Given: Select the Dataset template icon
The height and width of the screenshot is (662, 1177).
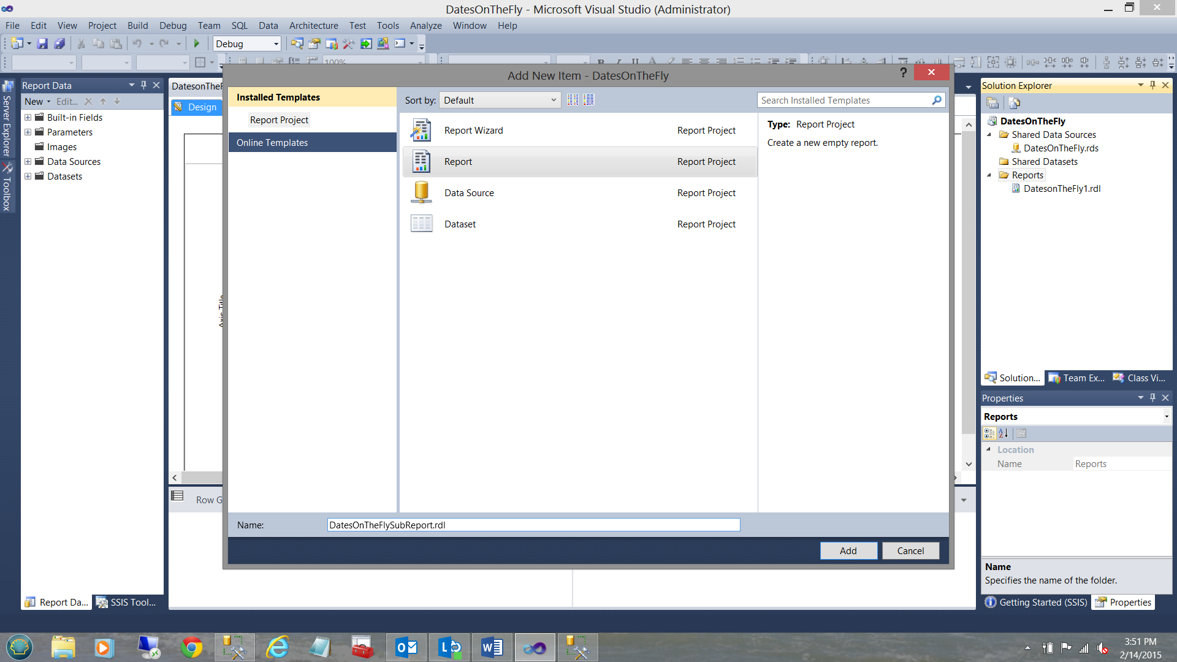Looking at the screenshot, I should click(x=421, y=224).
